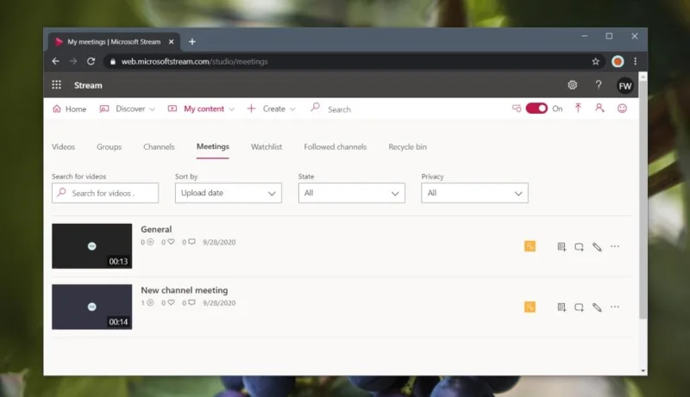690x397 pixels.
Task: Click the feedback smiley icon
Action: pyautogui.click(x=622, y=108)
